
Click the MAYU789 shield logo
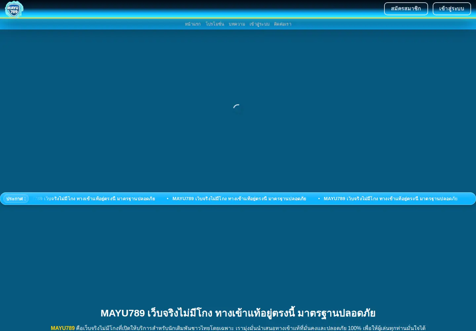coord(14,9)
